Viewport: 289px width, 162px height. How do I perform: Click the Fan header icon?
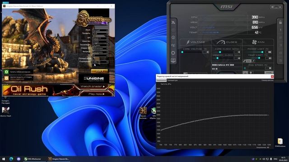point(254,42)
